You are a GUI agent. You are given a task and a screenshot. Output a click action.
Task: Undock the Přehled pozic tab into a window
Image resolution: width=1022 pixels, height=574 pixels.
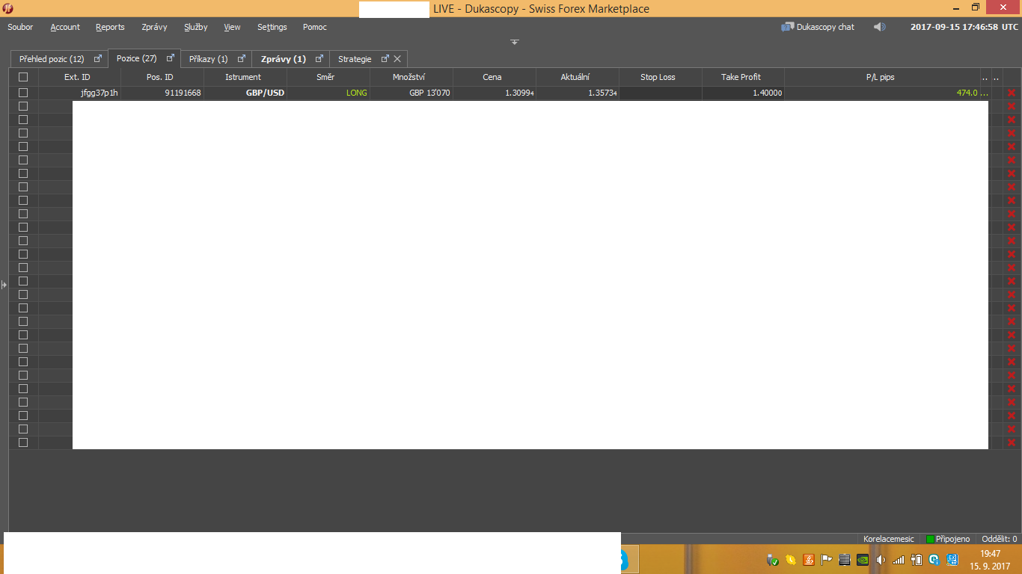(97, 58)
